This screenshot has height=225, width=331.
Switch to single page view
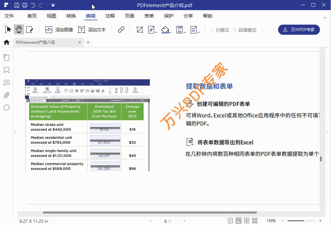pyautogui.click(x=230, y=221)
